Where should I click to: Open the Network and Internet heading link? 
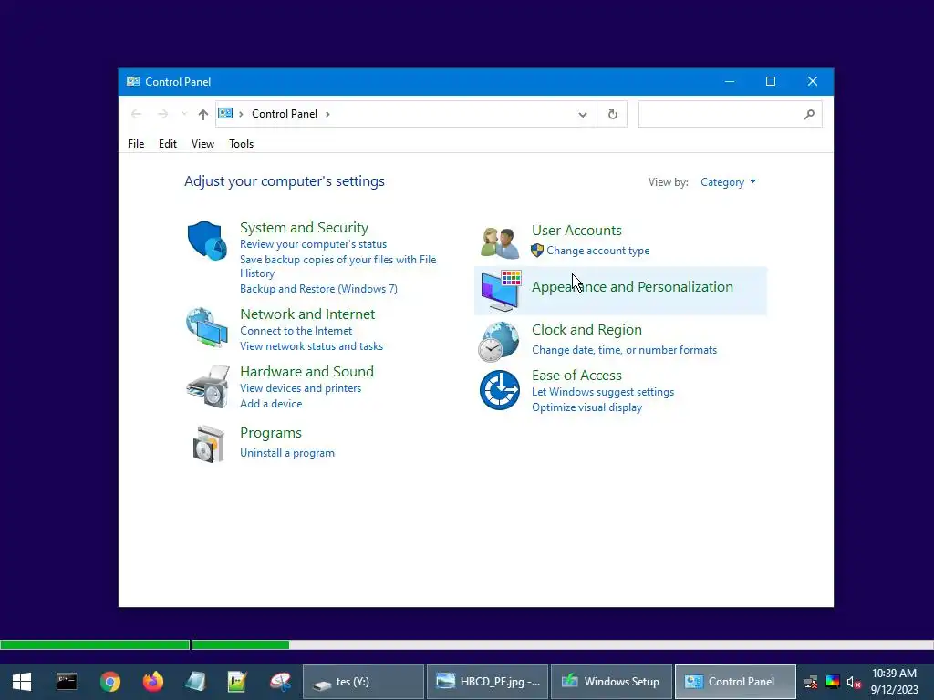307,314
